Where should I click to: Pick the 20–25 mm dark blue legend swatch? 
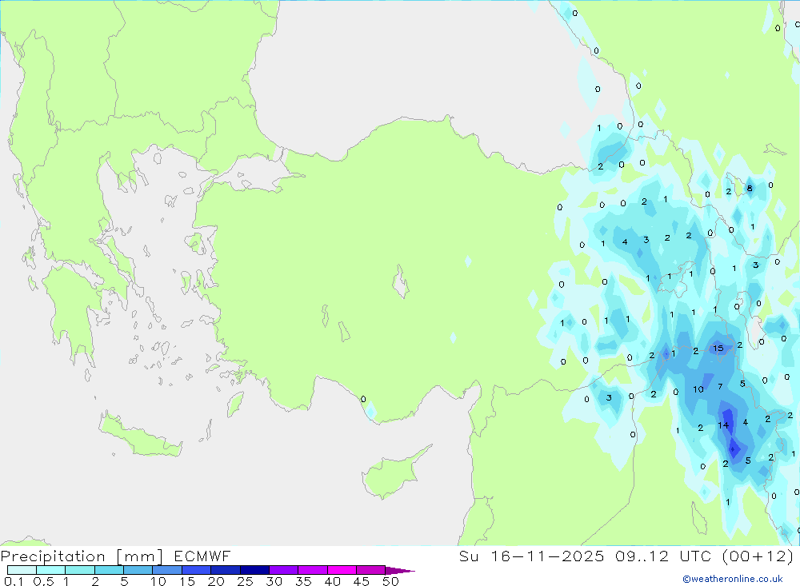(226, 570)
